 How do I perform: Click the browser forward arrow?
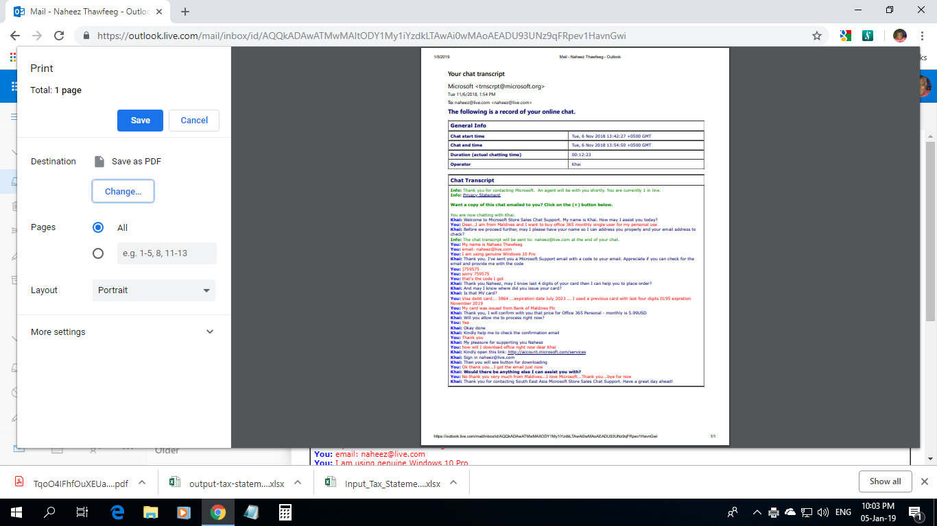click(37, 36)
